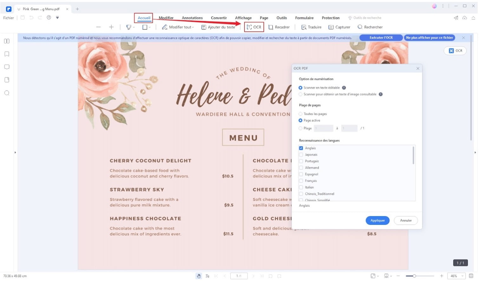479x281 pixels.
Task: Open the search panel from the sidebar
Action: pyautogui.click(x=6, y=93)
